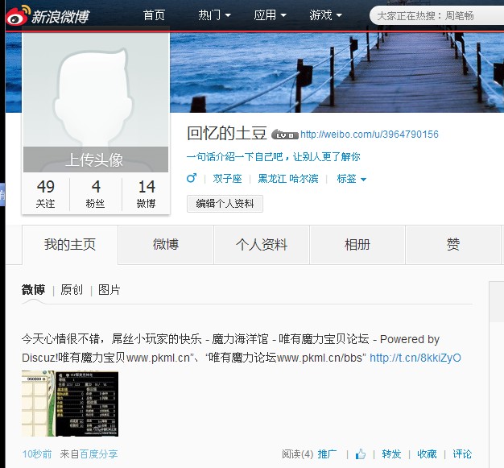Open the 相册 tab
This screenshot has height=468, width=504.
point(357,245)
